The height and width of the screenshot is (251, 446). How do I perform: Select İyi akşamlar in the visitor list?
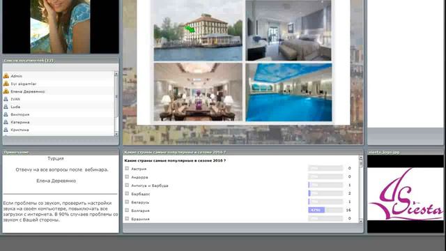(24, 84)
